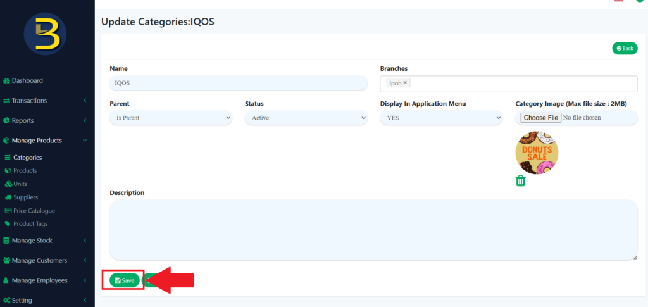The height and width of the screenshot is (307, 648).
Task: Expand the Transactions menu
Action: pyautogui.click(x=29, y=101)
